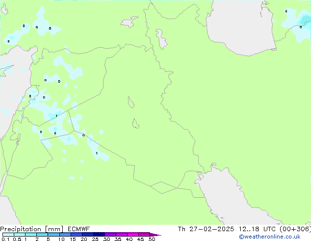This screenshot has width=311, height=241.
Task: Click the "0.5" legend scale value
Action: point(17,239)
